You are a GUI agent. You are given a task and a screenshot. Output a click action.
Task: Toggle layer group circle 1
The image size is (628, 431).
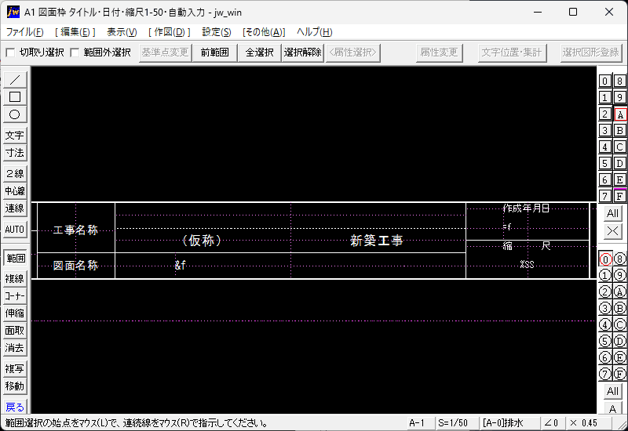pos(605,276)
